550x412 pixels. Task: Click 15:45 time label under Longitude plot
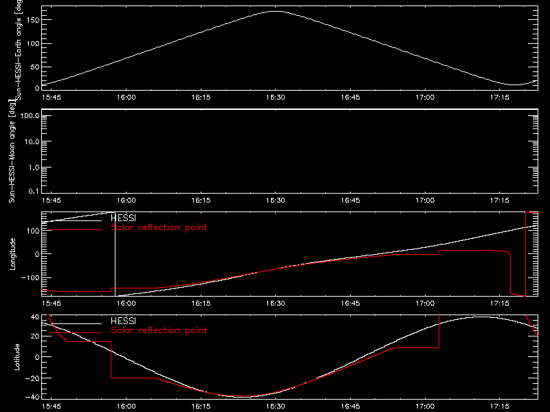tap(51, 304)
